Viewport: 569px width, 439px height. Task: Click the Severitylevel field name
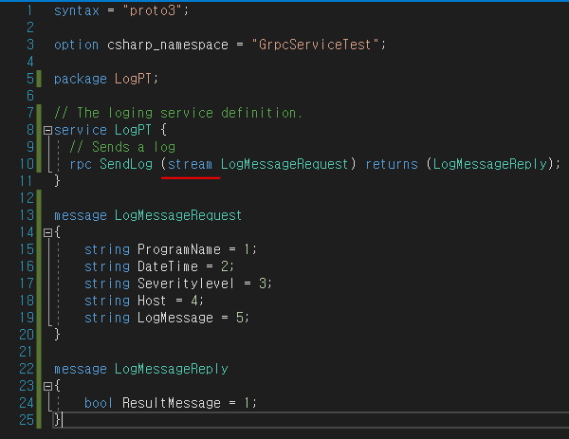point(186,284)
